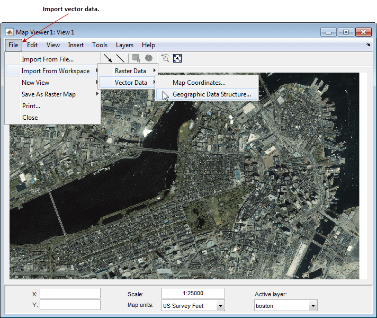The image size is (377, 318).
Task: Click the Scale input field
Action: (193, 293)
